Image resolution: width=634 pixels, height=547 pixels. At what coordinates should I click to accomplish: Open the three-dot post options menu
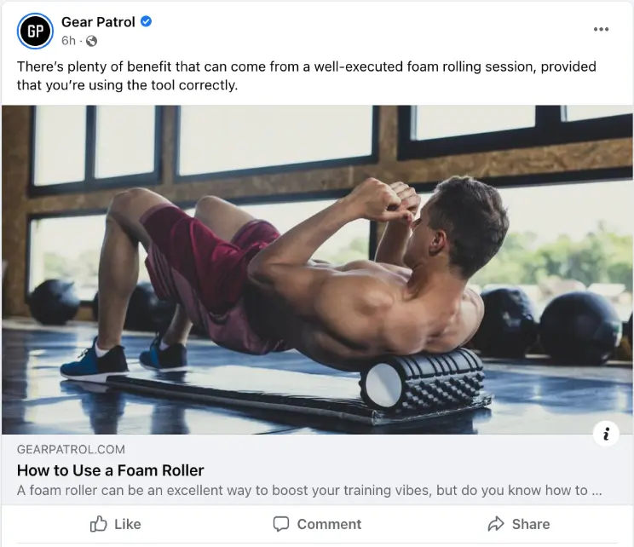click(x=601, y=29)
